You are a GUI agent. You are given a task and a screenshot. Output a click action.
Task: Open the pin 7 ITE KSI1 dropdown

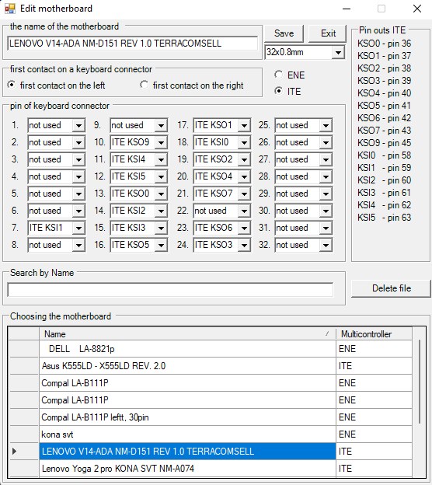78,228
